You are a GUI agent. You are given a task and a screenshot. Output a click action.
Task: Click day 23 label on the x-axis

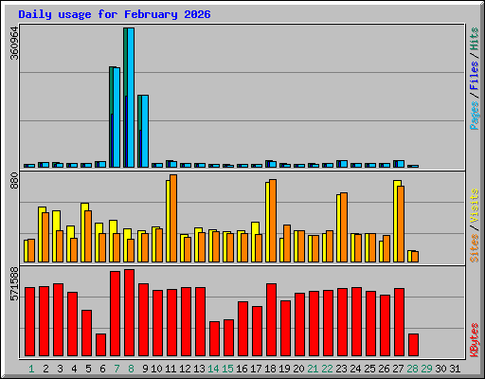tap(341, 369)
